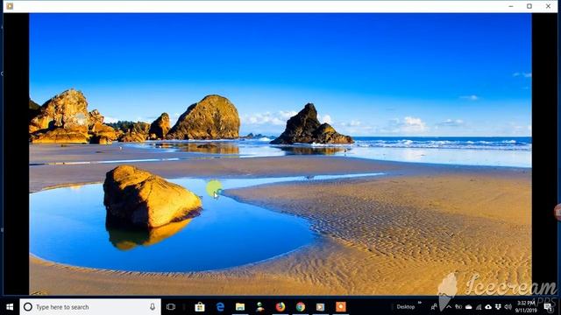Click the person figure taskbar icon

pos(260,307)
